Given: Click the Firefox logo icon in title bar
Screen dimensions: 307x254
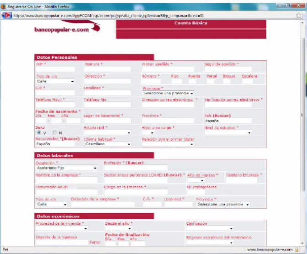Looking at the screenshot, I should 3,6.
